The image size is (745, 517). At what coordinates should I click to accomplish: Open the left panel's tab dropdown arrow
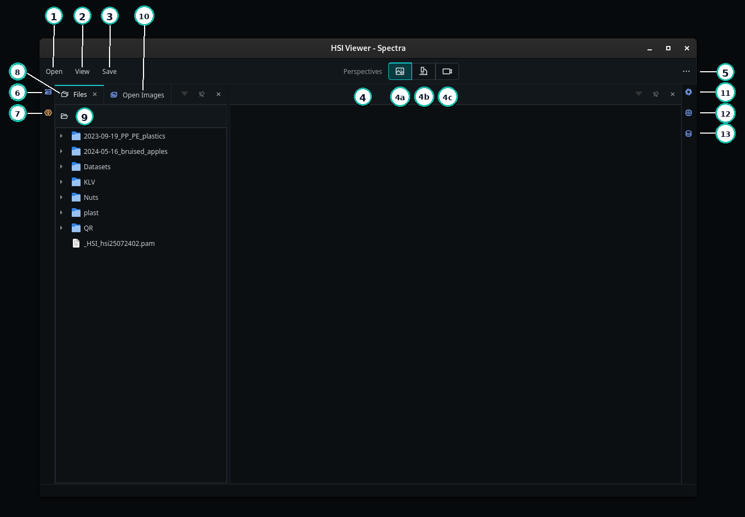(x=185, y=94)
